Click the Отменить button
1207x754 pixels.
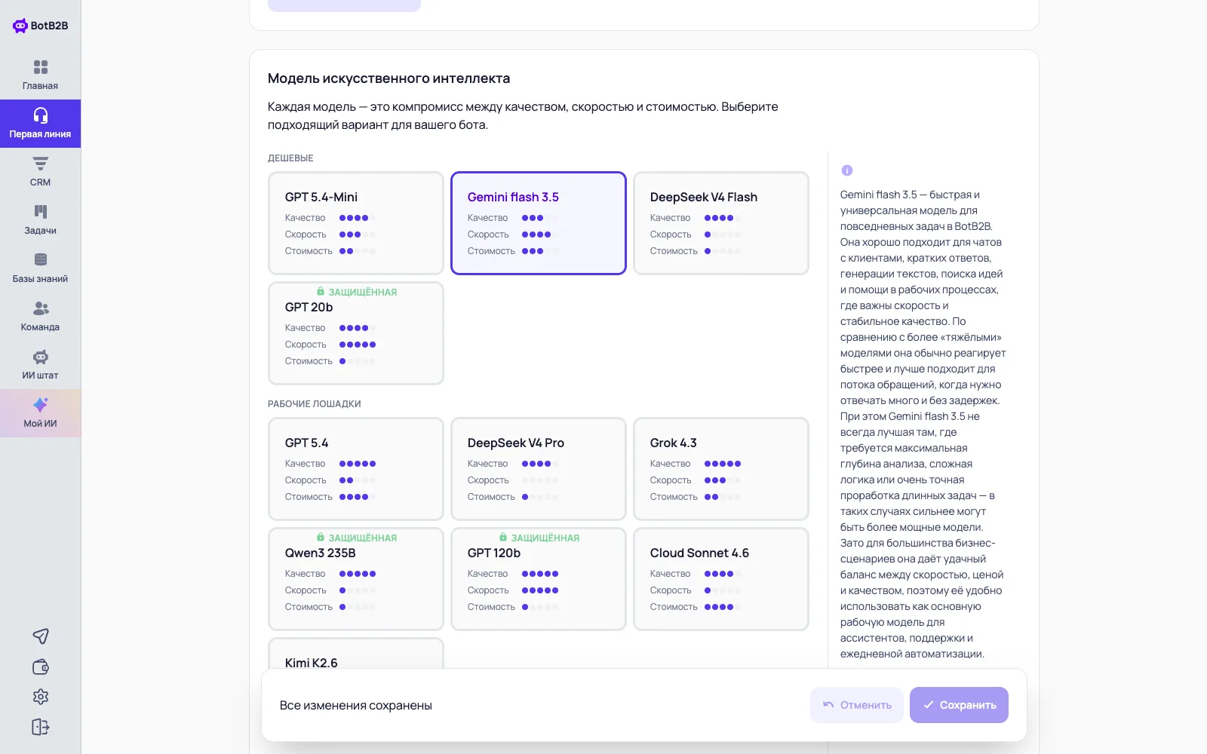857,705
